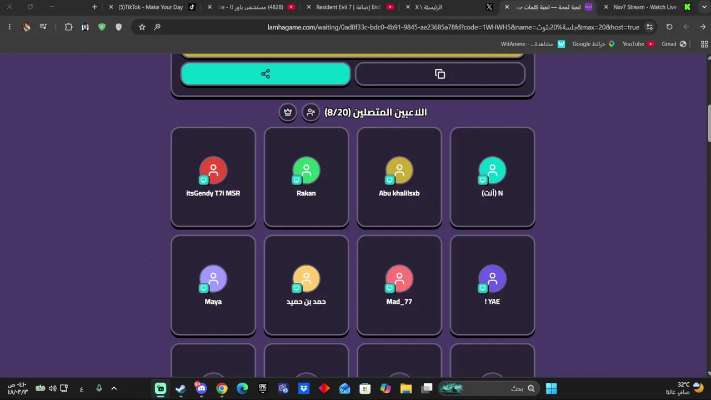The width and height of the screenshot is (711, 400).
Task: Click the language indicator ع in tray
Action: [82, 389]
